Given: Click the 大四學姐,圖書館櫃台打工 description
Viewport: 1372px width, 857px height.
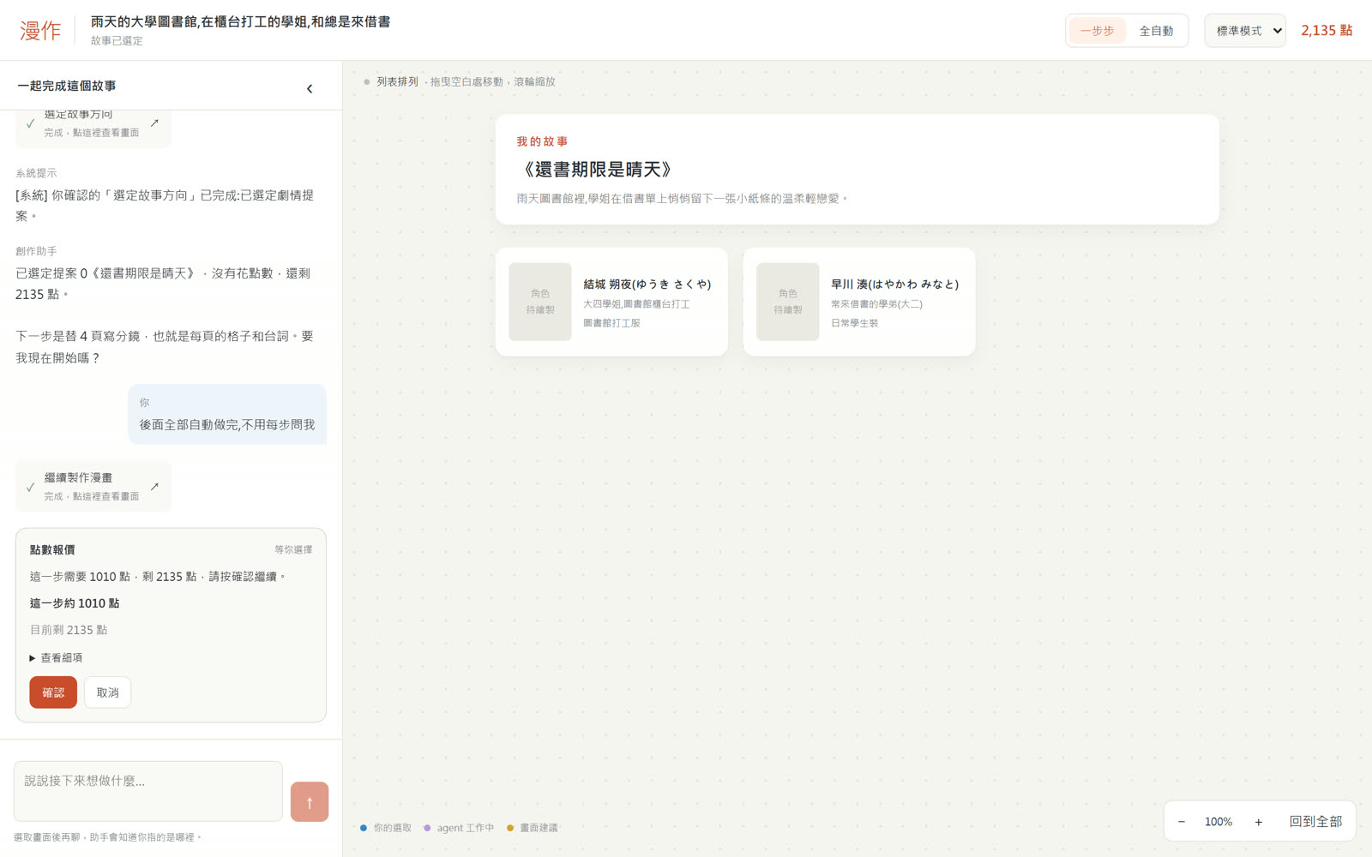Looking at the screenshot, I should pos(636,304).
